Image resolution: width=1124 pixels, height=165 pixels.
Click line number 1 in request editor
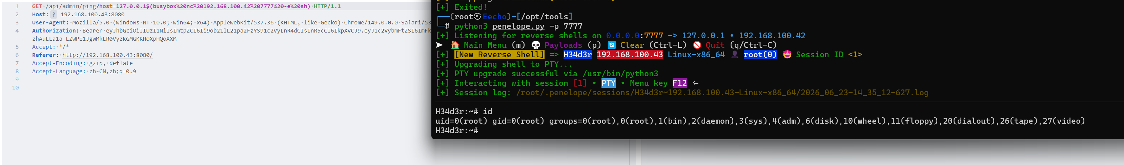coord(17,6)
